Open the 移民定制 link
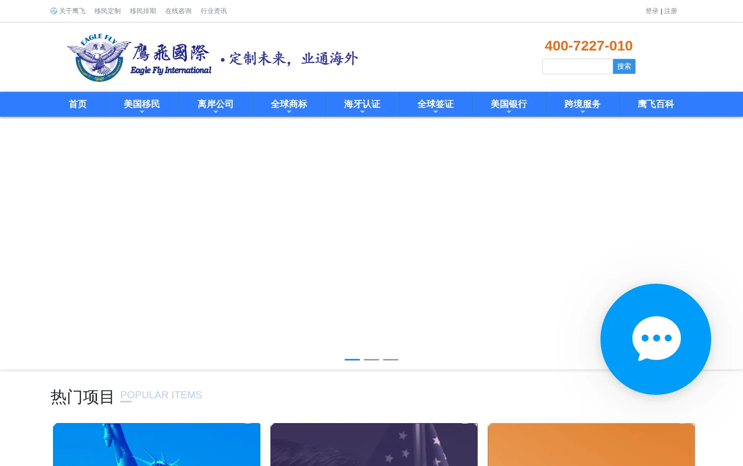 pyautogui.click(x=108, y=11)
